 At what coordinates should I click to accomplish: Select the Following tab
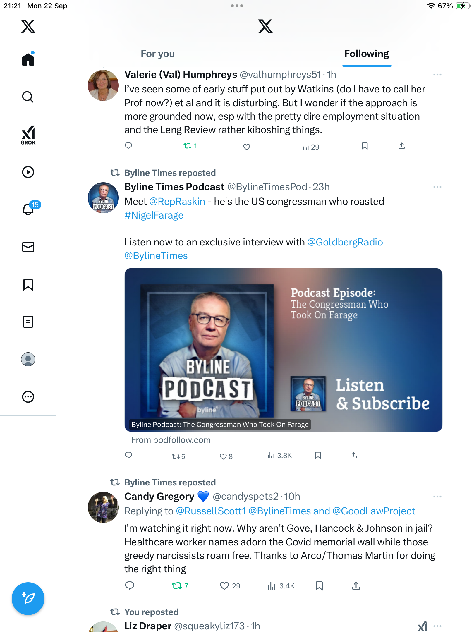tap(367, 54)
